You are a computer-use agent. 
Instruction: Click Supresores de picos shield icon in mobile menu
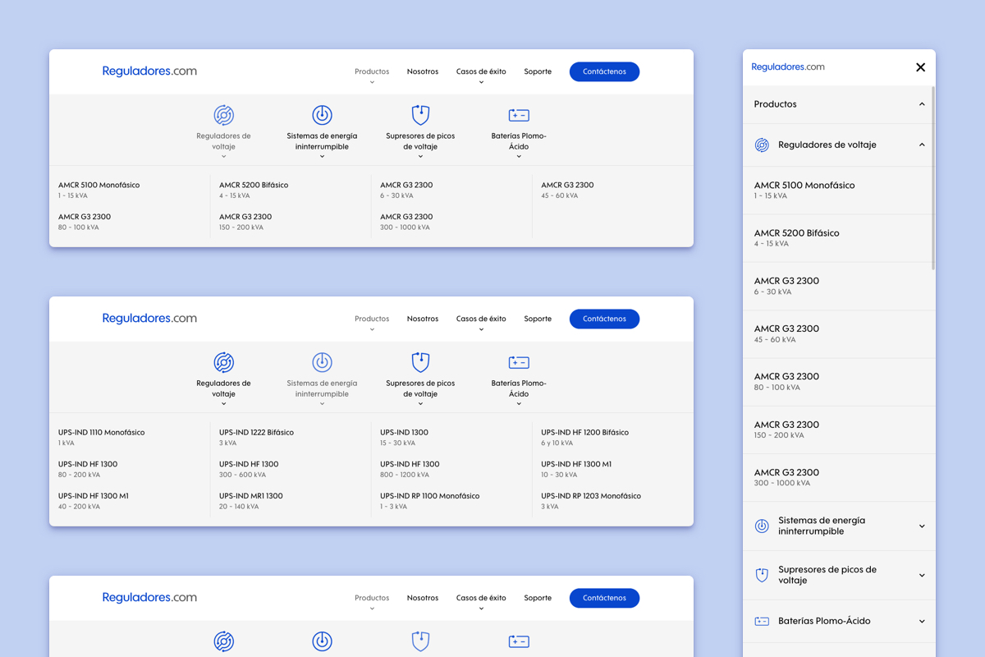point(762,575)
